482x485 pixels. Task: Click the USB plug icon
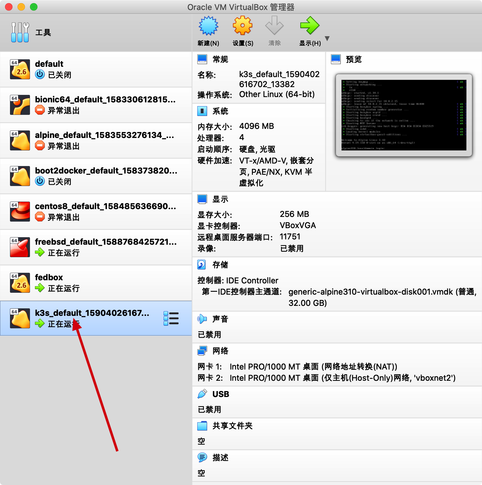[202, 394]
